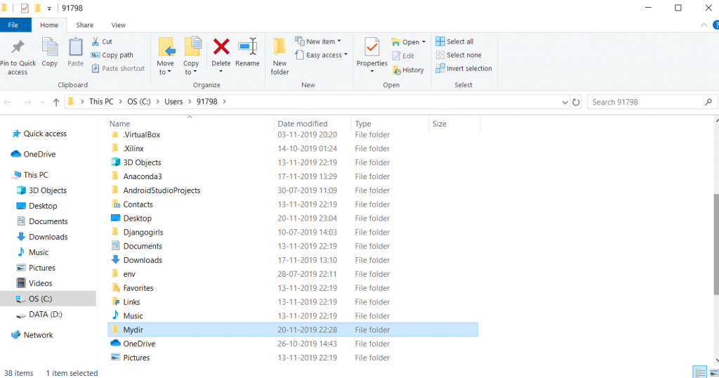Switch to the View ribbon tab
Screen dimensions: 719x378
(118, 25)
